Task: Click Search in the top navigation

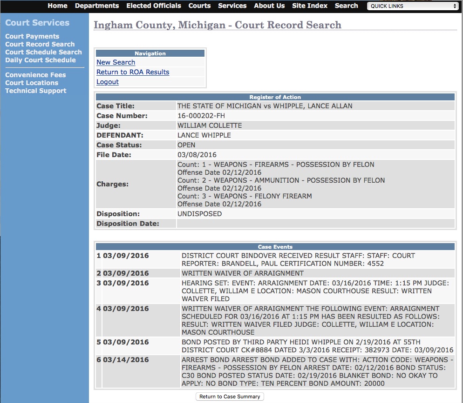Action: [347, 6]
